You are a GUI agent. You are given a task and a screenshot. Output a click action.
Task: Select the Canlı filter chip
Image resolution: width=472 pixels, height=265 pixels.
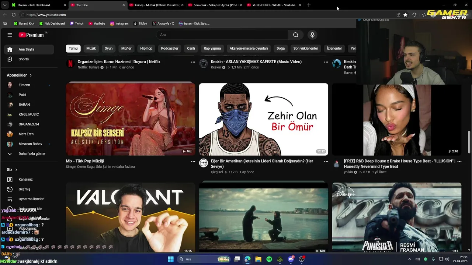tap(191, 49)
